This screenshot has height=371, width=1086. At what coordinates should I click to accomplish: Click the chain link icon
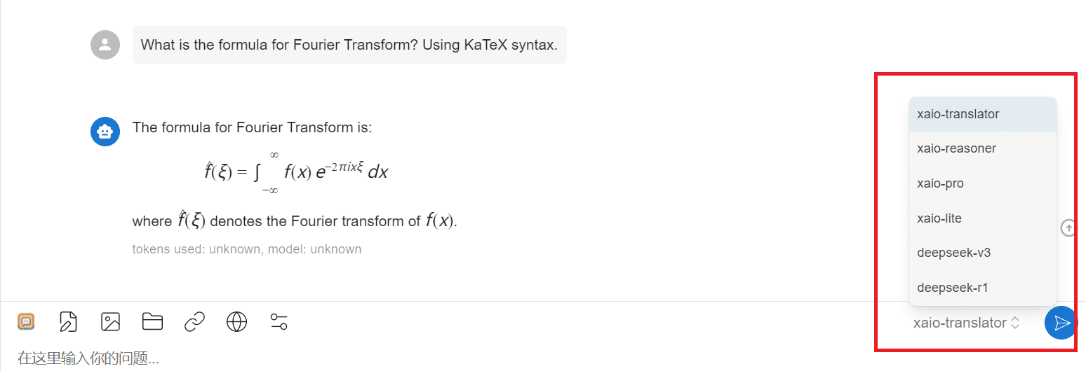point(194,321)
